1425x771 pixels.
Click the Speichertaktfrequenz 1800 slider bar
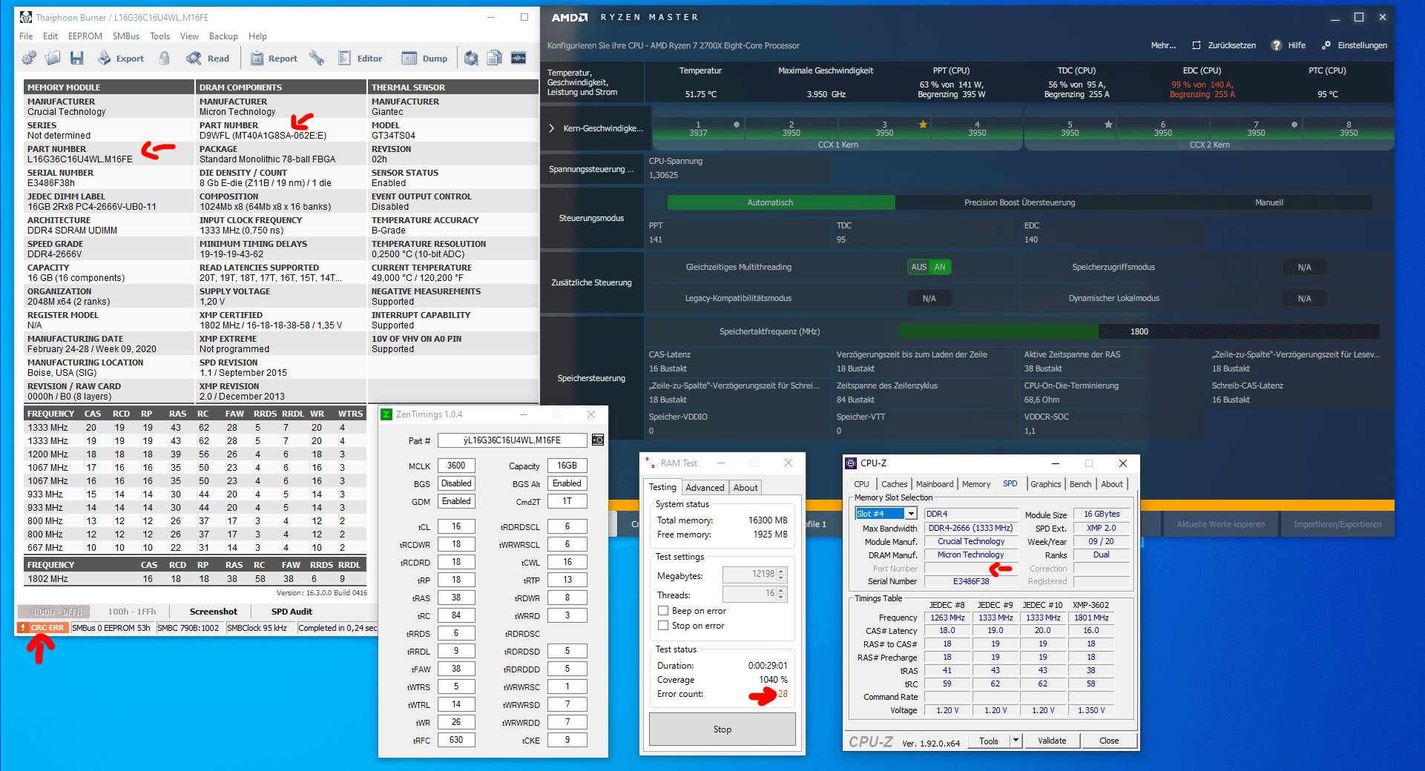point(1139,331)
